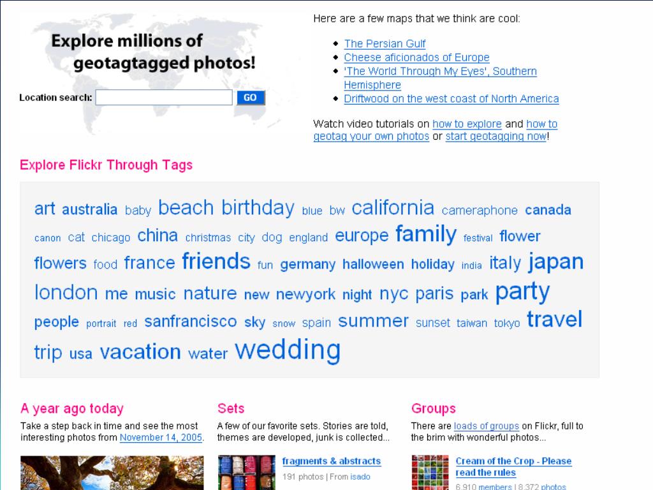Select the 'art' tag
Image resolution: width=653 pixels, height=490 pixels.
click(45, 209)
